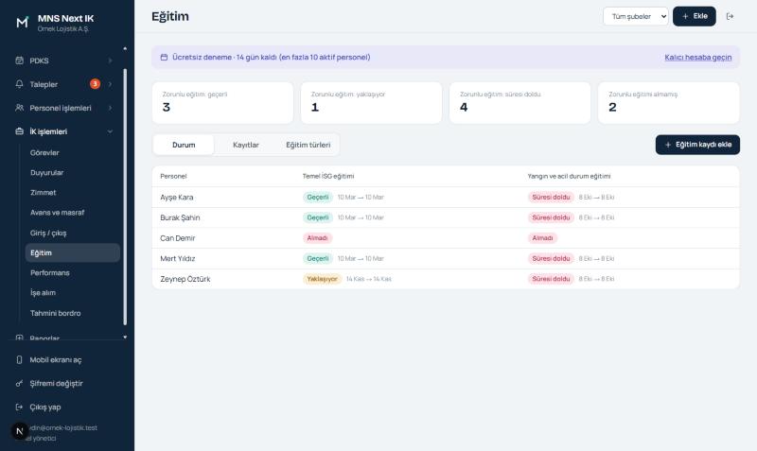Click Ayşe Kara's Geçerli badge
This screenshot has height=451, width=757.
coord(318,198)
